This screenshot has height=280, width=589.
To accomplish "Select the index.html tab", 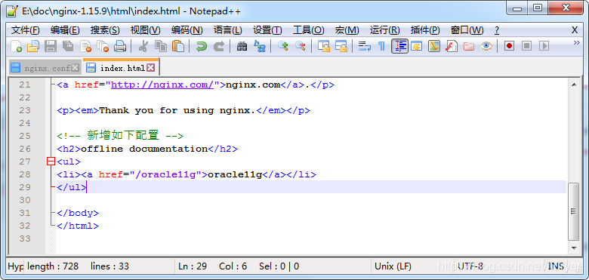I will tap(122, 68).
